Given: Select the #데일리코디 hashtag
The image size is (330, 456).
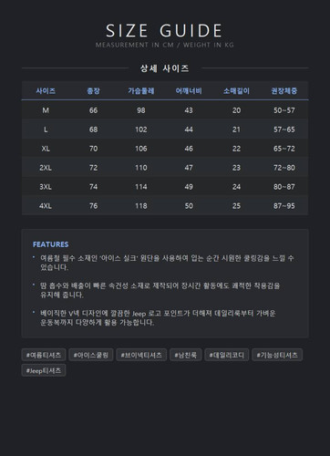Looking at the screenshot, I should [227, 355].
